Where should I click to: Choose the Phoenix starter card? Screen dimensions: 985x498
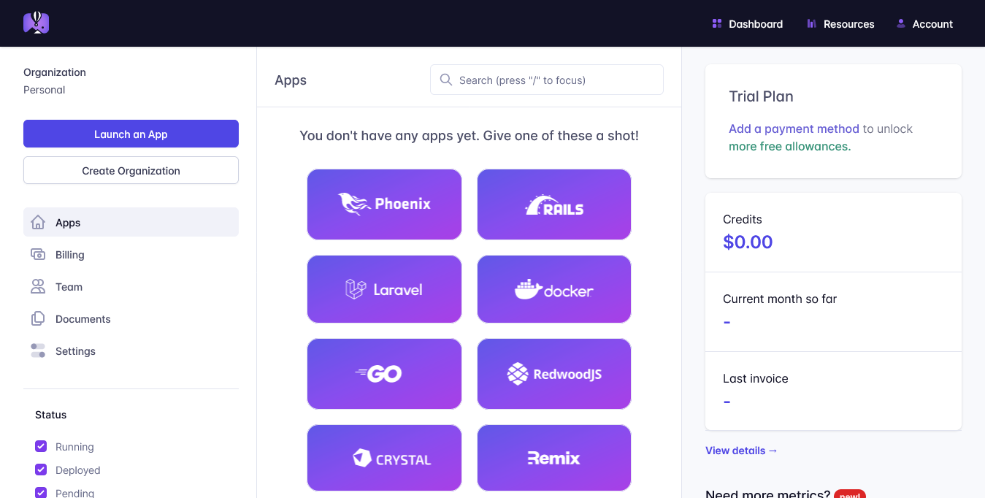(384, 204)
